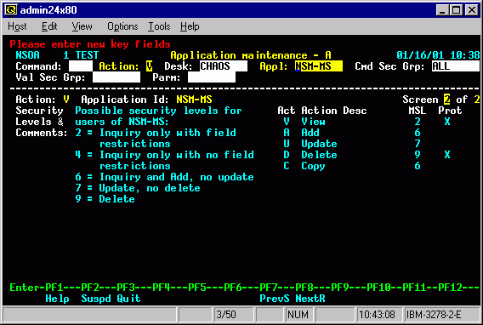Click the MSL value 7 for Update

coord(418,144)
